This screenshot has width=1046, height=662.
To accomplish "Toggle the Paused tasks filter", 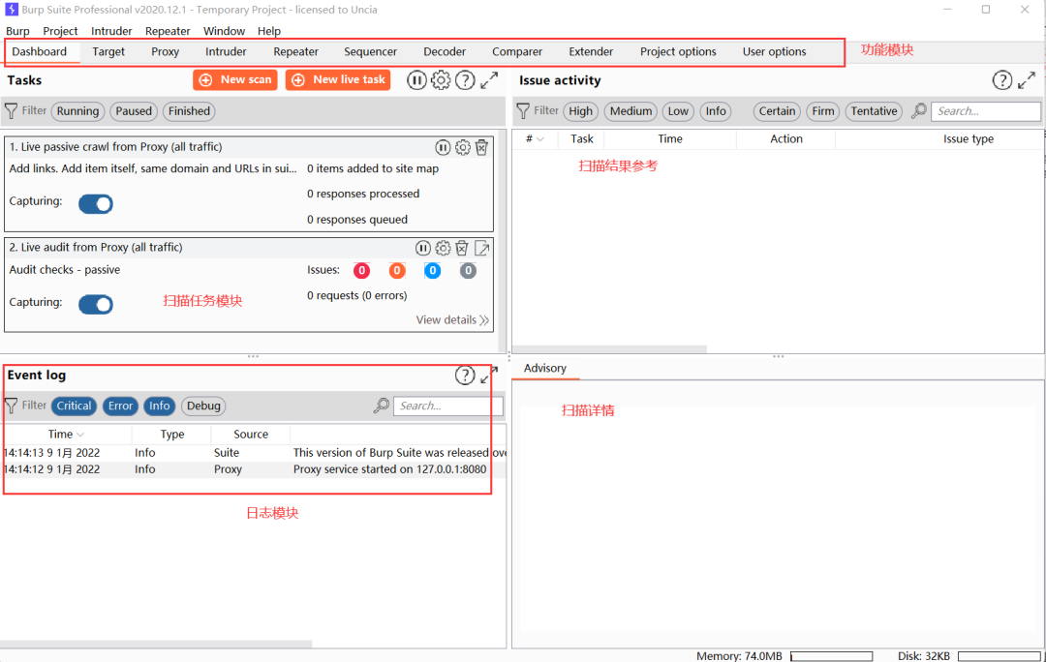I will point(134,111).
